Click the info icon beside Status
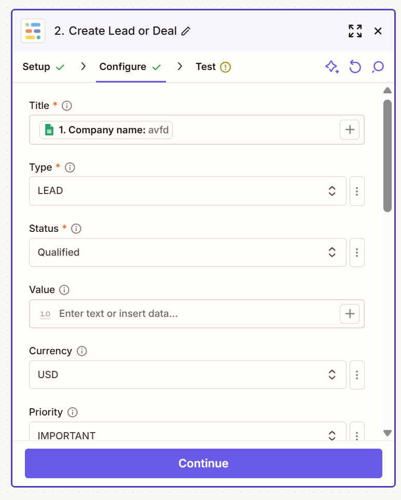This screenshot has height=500, width=401. click(x=76, y=228)
